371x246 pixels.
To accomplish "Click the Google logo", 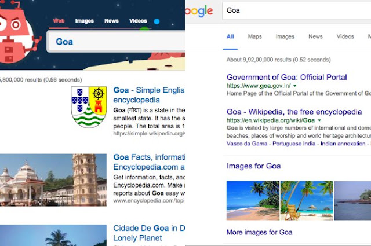I will click(199, 12).
